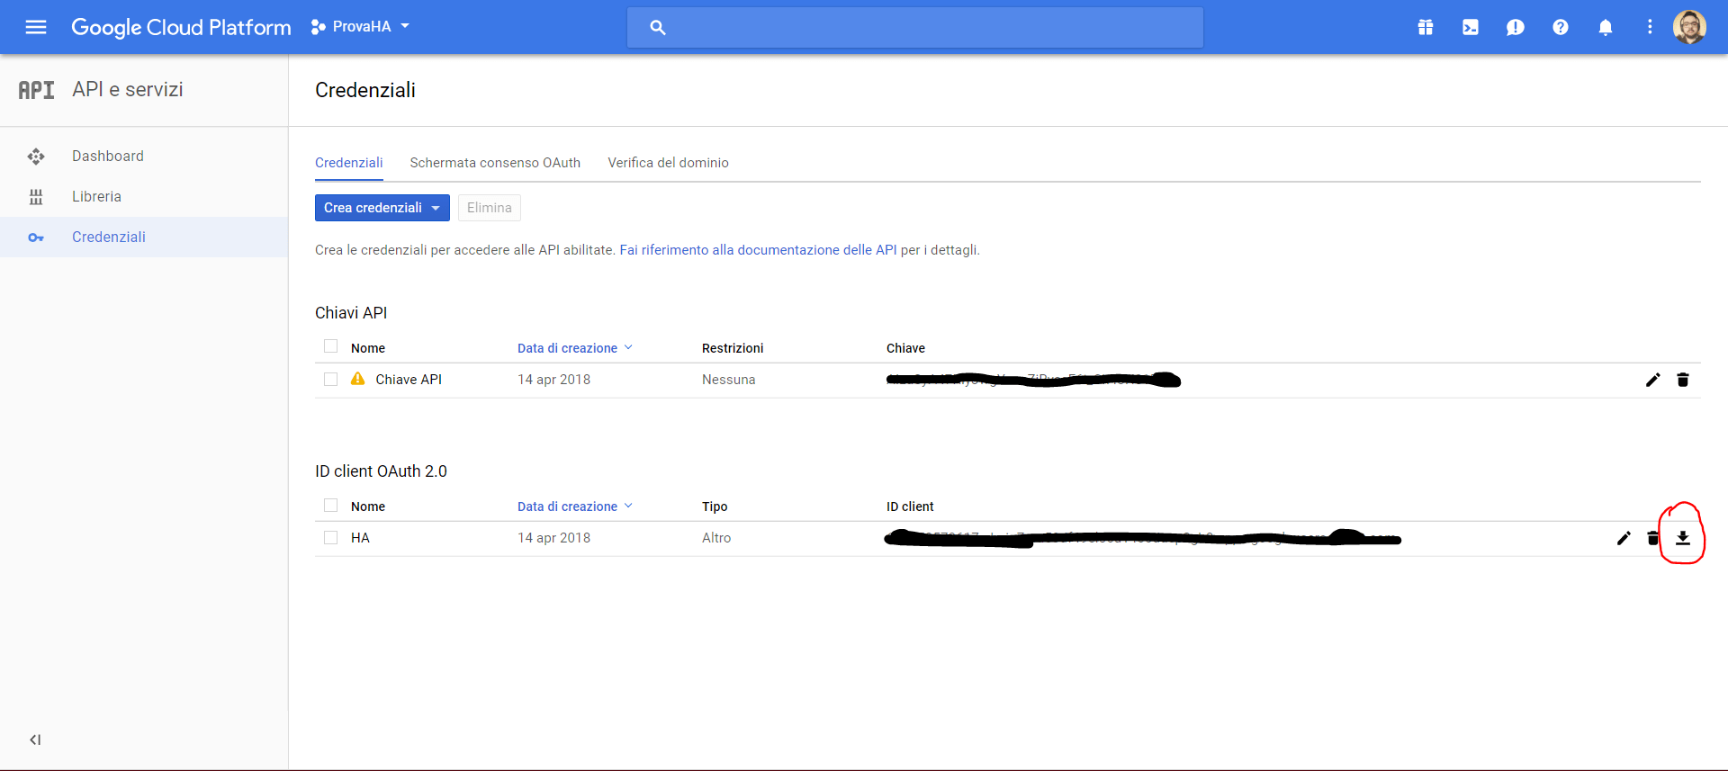This screenshot has width=1728, height=771.
Task: Delete the Chiave API key
Action: tap(1682, 380)
